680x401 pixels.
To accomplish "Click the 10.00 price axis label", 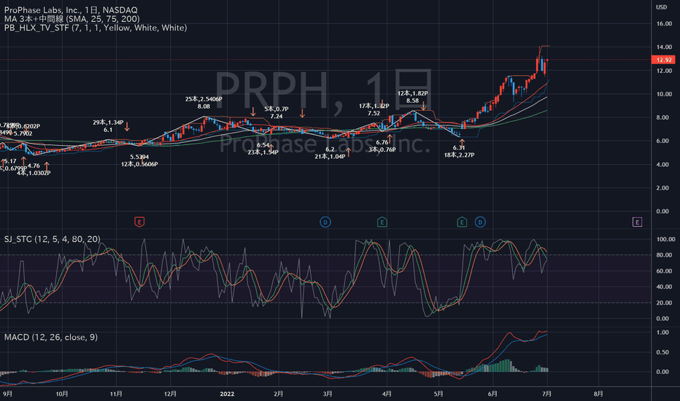I will point(664,94).
